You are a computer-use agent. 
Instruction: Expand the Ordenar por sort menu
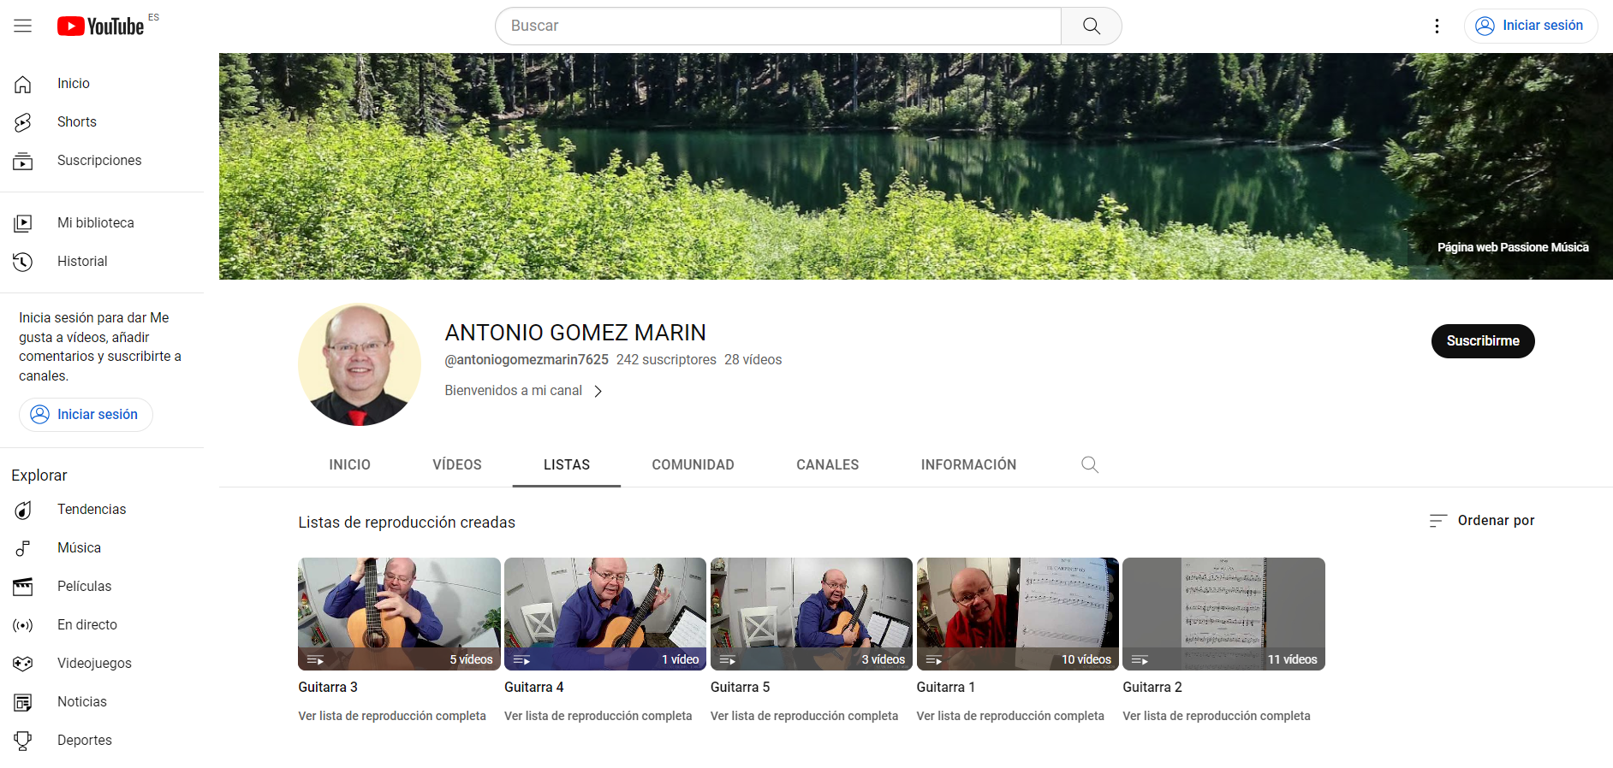coord(1482,521)
